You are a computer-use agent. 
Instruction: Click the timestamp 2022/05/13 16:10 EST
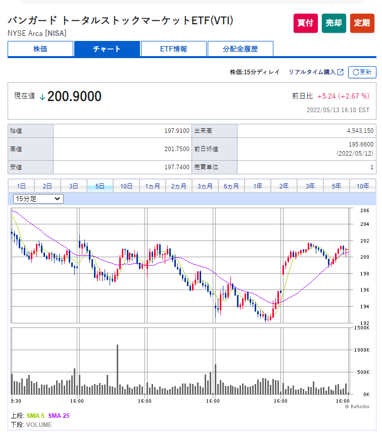tap(338, 110)
